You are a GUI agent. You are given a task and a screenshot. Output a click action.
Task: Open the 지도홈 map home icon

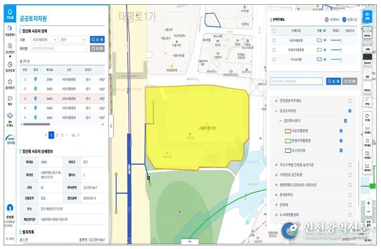(x=9, y=13)
